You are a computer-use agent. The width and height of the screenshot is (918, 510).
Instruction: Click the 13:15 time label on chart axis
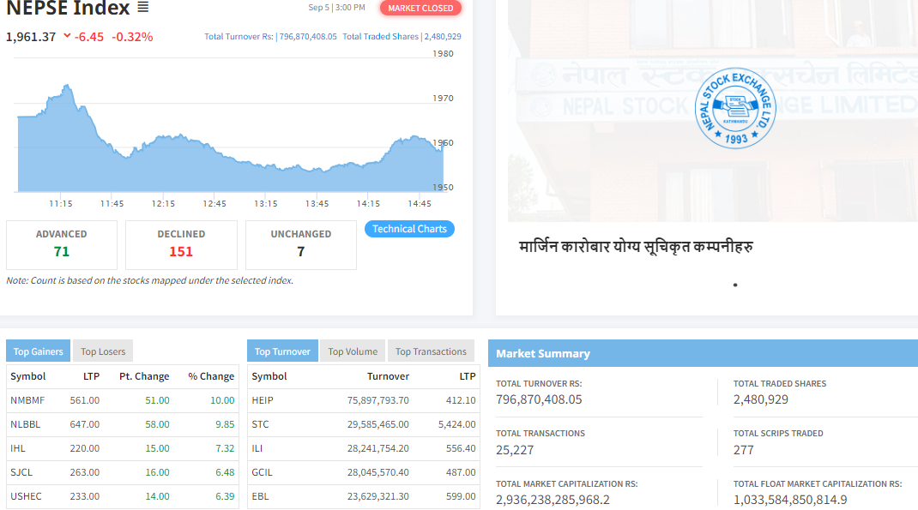click(x=266, y=203)
